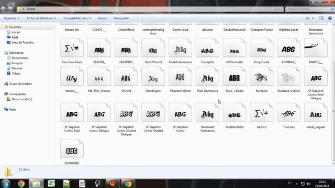
Task: Select the KOMIKAX_ font icon
Action: 288,48
